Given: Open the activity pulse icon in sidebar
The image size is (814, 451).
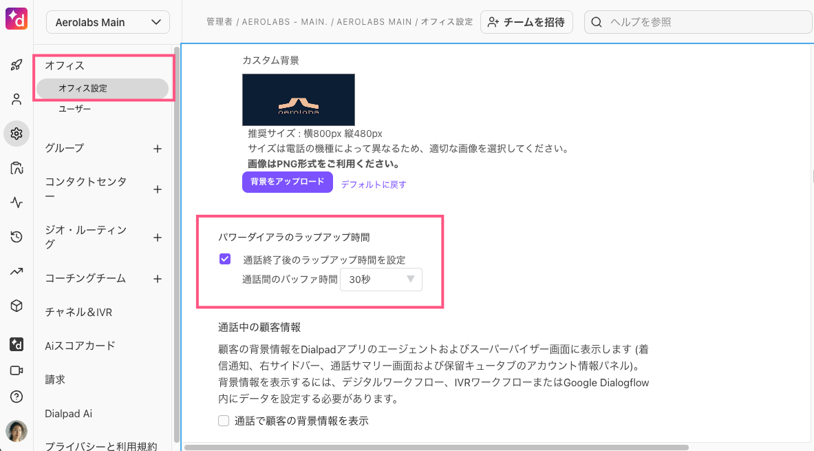Looking at the screenshot, I should [x=17, y=202].
